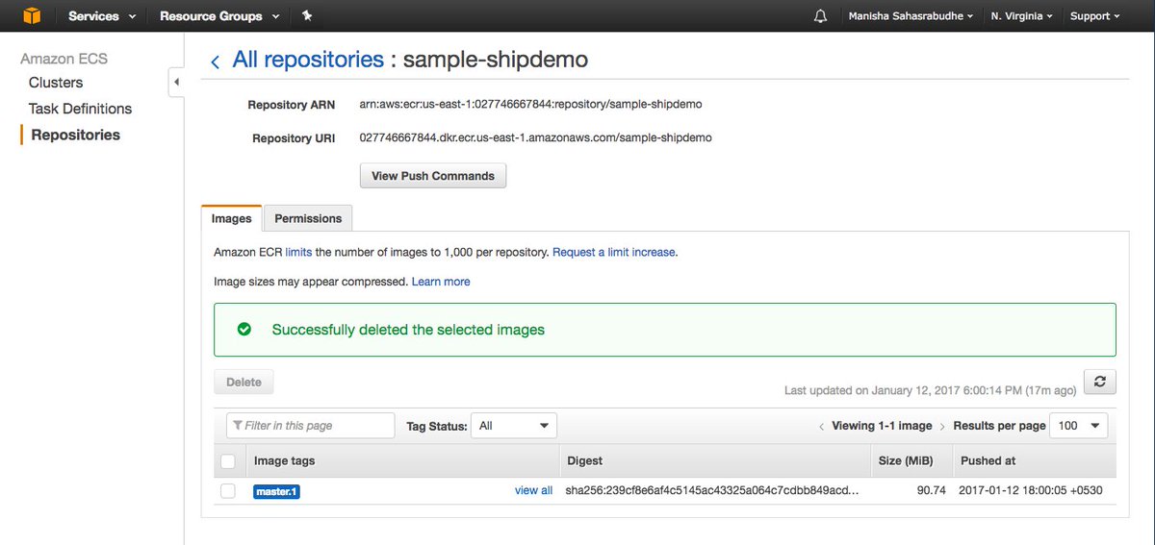
Task: Click the pin shortcuts icon
Action: (307, 16)
